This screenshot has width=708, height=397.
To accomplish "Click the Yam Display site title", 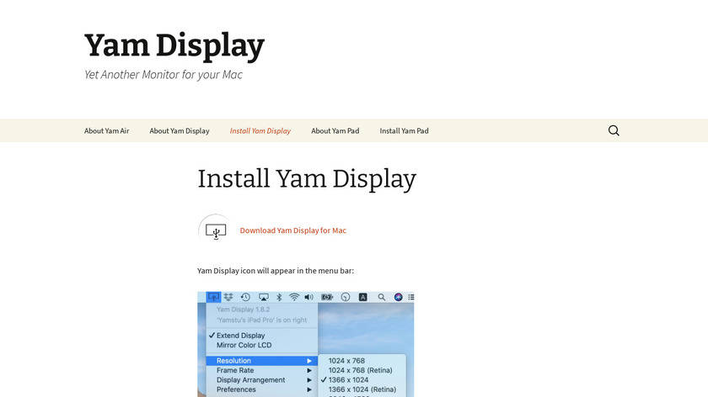I will [174, 45].
